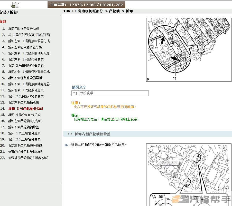Screen dimensions: 232x206
Task: Open step 2 将1号气缸设定至TDC/压缩
Action: tap(29, 35)
